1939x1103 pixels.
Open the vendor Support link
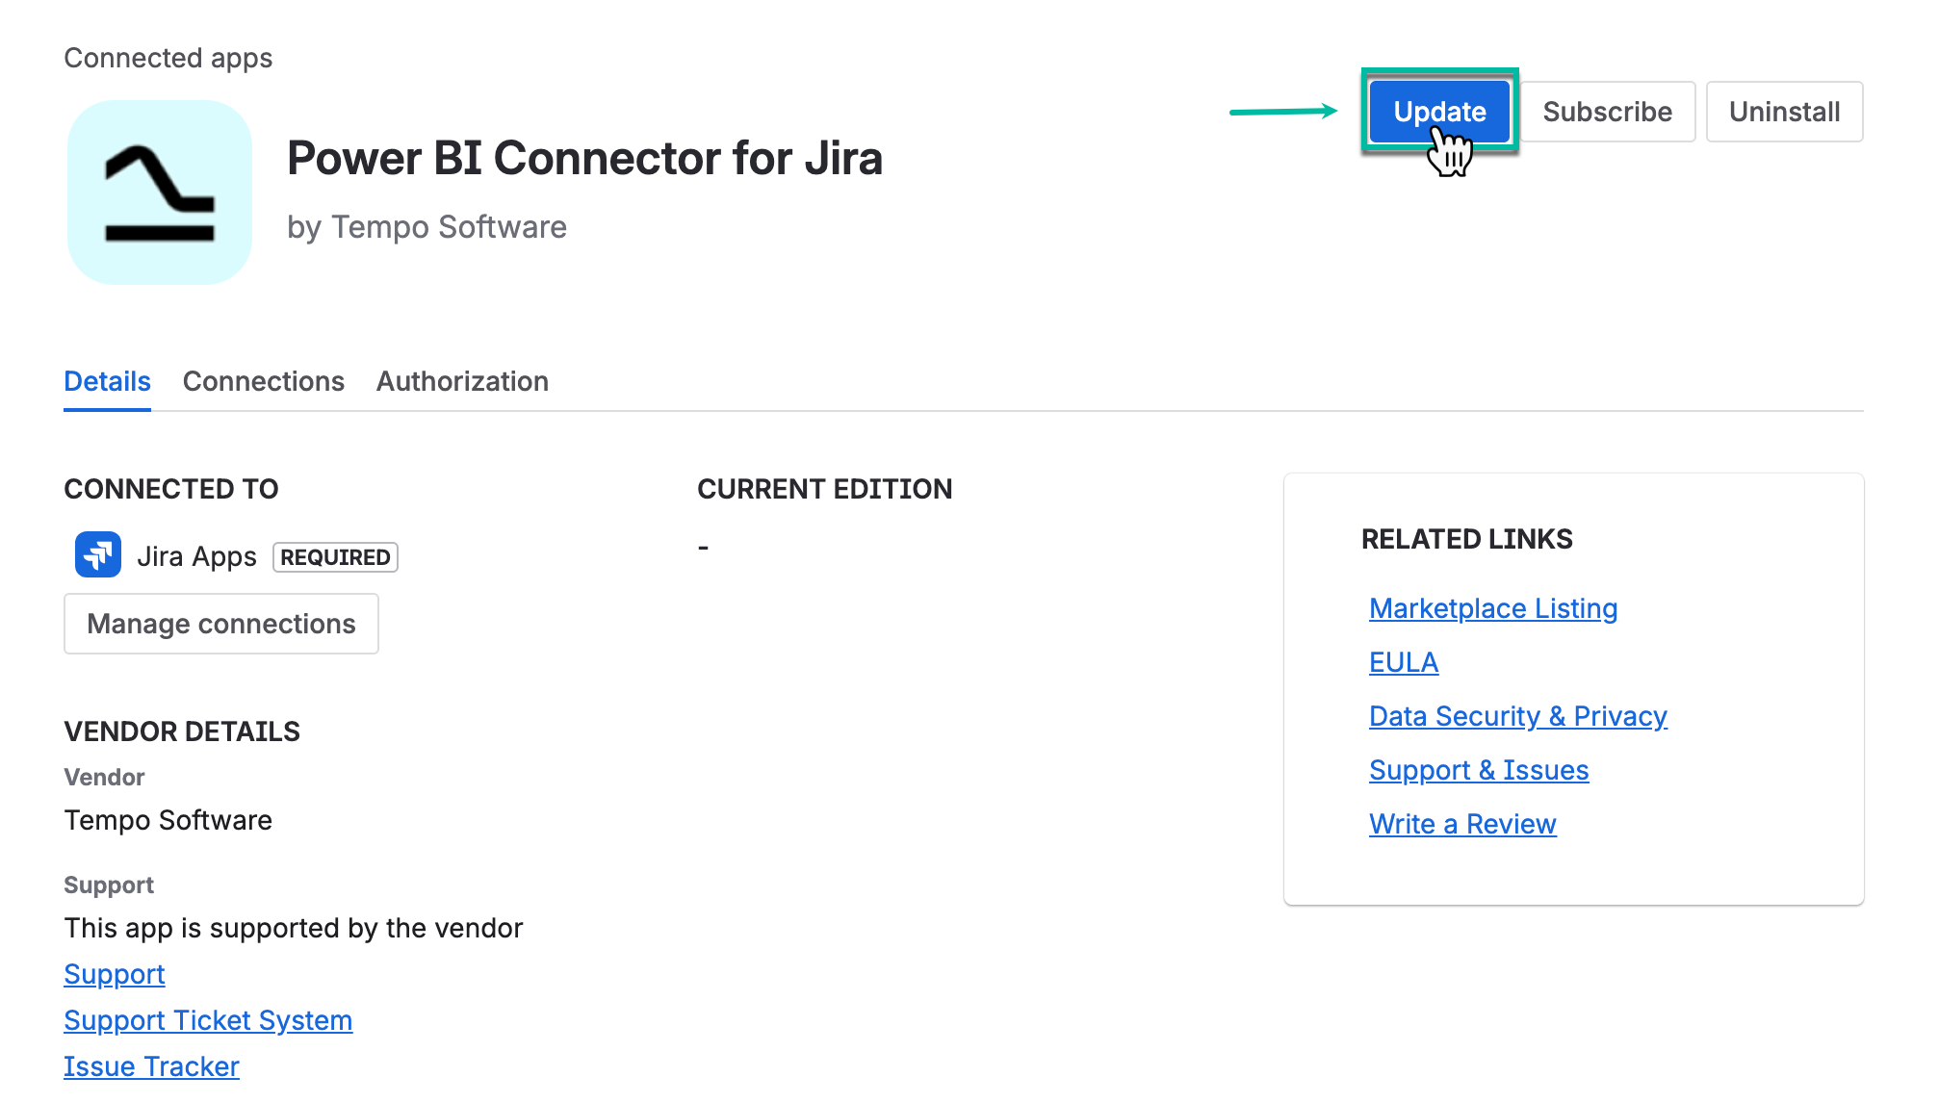click(115, 974)
